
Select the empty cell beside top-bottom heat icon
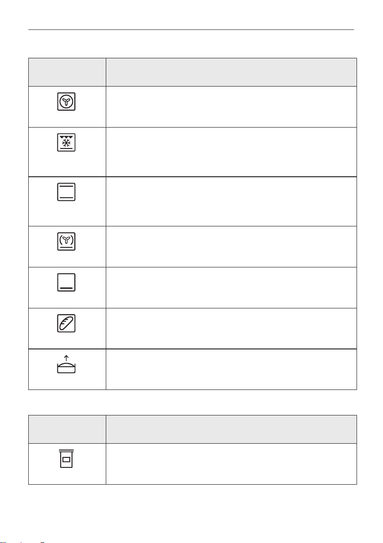[x=231, y=201]
